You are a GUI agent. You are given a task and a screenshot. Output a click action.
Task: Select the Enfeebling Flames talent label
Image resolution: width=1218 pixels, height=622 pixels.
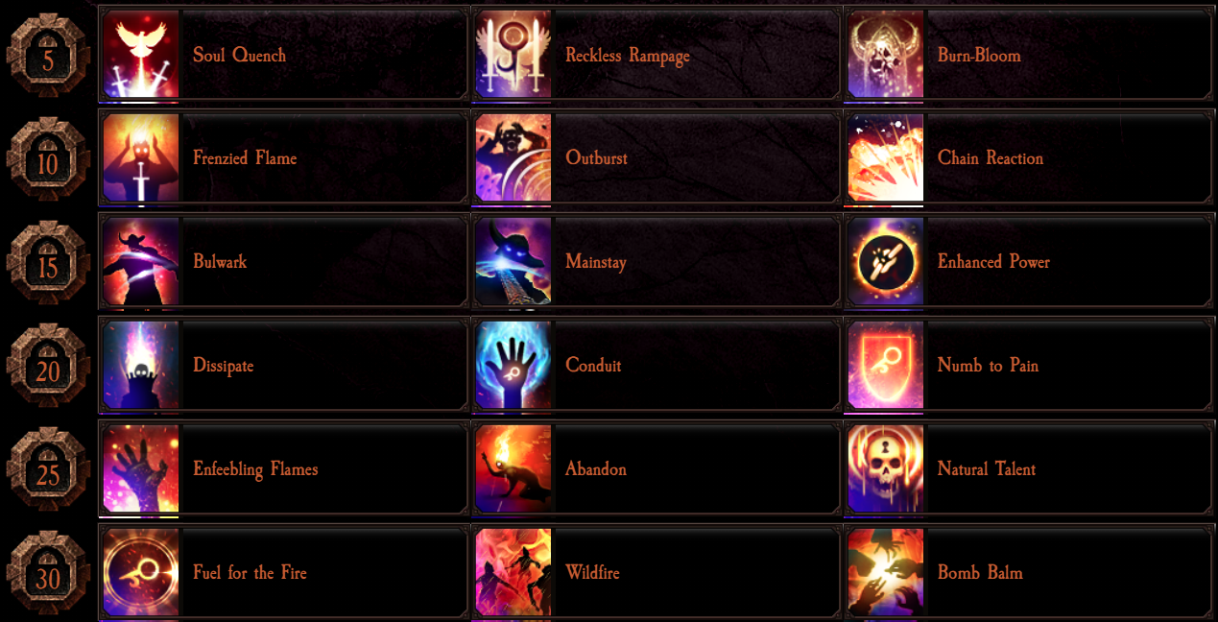(x=255, y=469)
